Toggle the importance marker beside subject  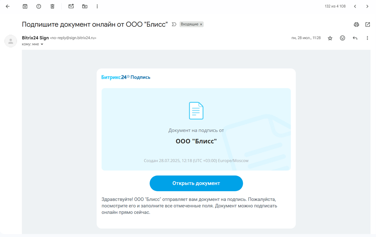[174, 24]
